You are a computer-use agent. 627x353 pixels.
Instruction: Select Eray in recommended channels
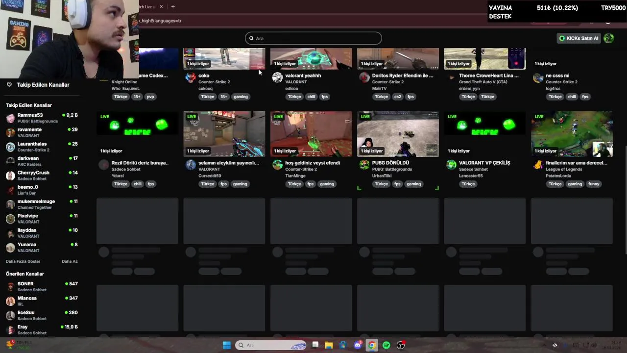point(42,329)
